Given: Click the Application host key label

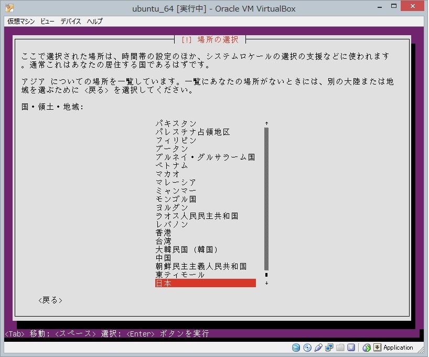Looking at the screenshot, I should [398, 348].
